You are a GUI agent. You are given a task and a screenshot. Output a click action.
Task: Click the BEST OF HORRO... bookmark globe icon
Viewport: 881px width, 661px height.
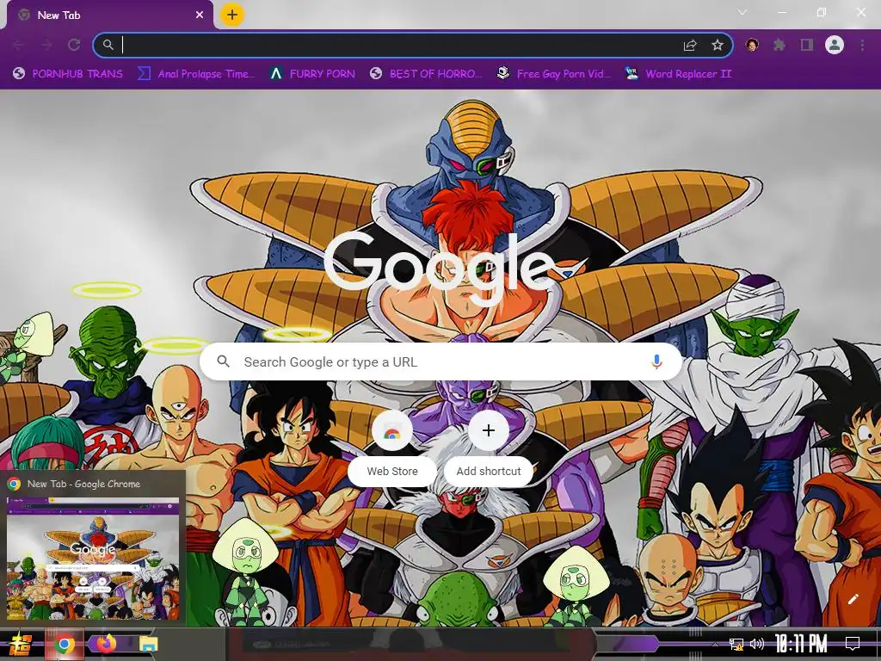tap(377, 74)
